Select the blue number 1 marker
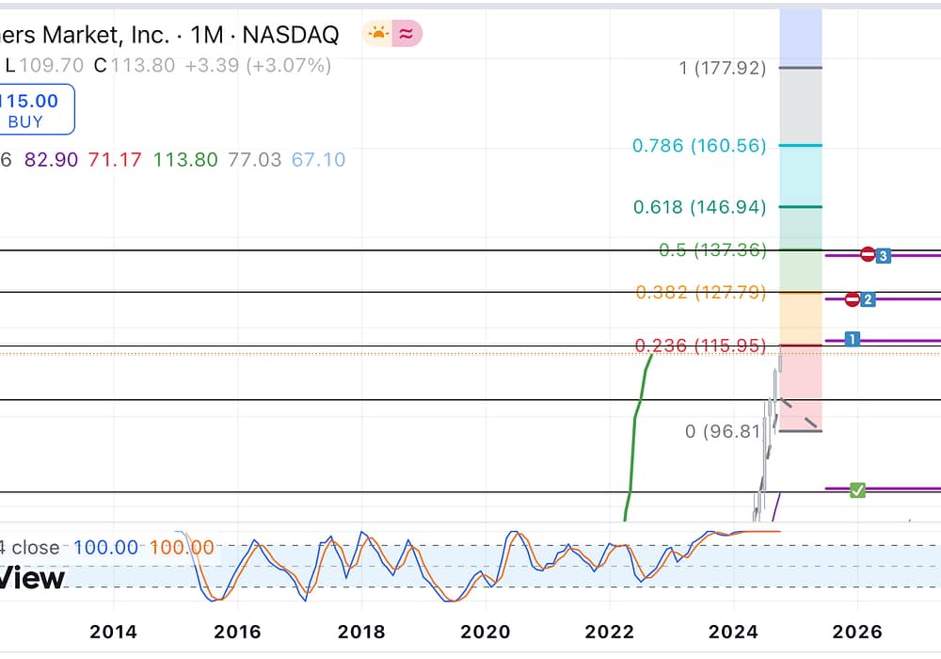The image size is (941, 659). coord(853,338)
